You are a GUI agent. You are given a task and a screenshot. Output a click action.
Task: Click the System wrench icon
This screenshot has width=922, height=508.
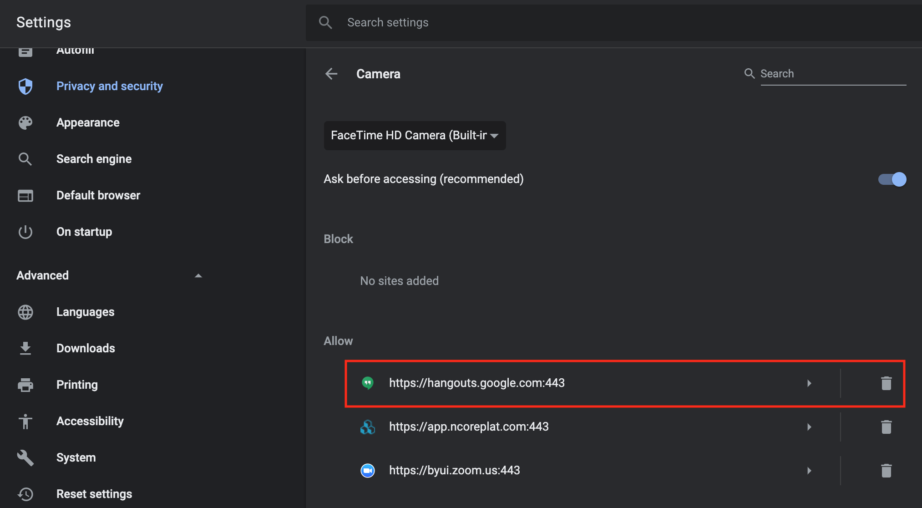tap(25, 457)
